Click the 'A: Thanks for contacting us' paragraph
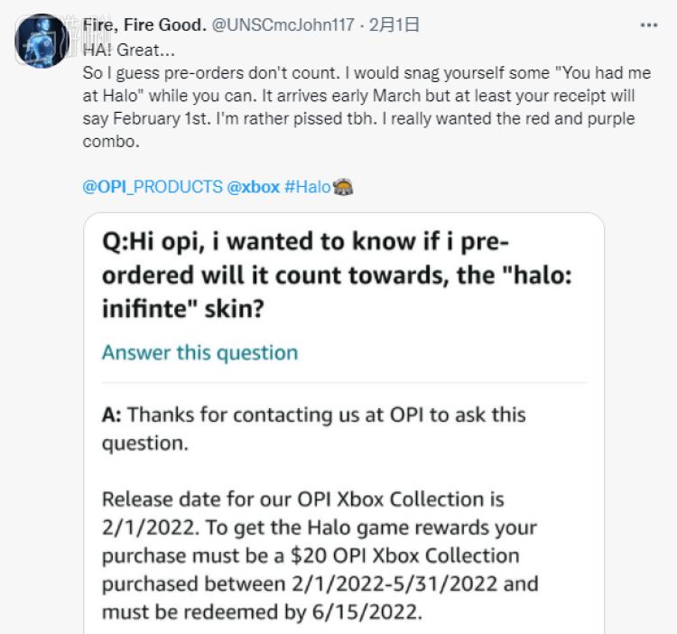 coord(314,428)
